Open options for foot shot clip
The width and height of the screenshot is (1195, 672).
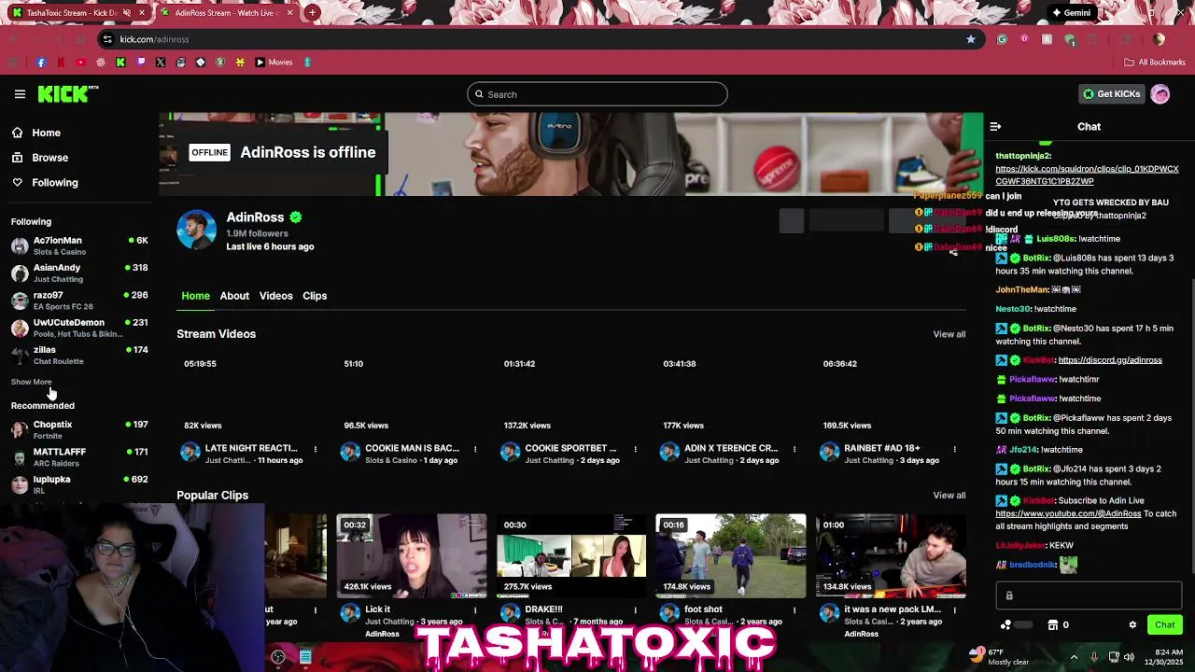click(x=794, y=610)
